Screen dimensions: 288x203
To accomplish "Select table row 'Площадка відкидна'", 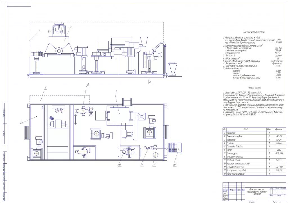I will coord(254,147).
